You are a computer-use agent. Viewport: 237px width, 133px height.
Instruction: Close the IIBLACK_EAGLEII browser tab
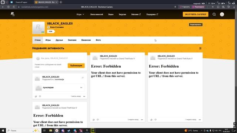(57, 2)
